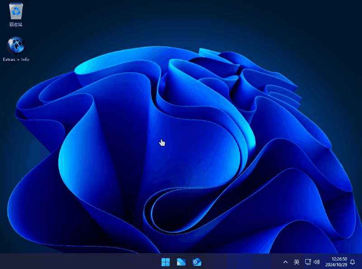362x269 pixels.
Task: Click the 12:26:50 clock time
Action: (x=339, y=259)
